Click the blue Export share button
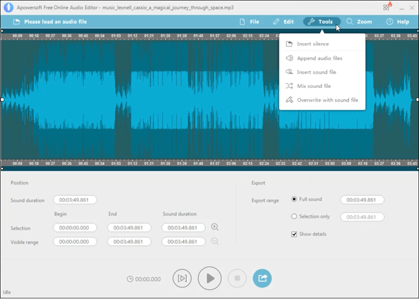The image size is (419, 299). coord(262,279)
